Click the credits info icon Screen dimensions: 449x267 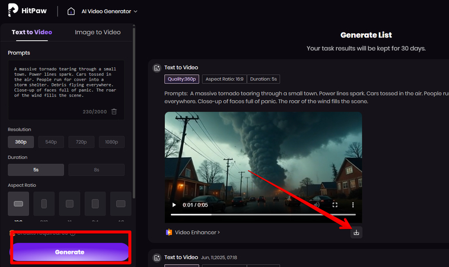pyautogui.click(x=72, y=233)
